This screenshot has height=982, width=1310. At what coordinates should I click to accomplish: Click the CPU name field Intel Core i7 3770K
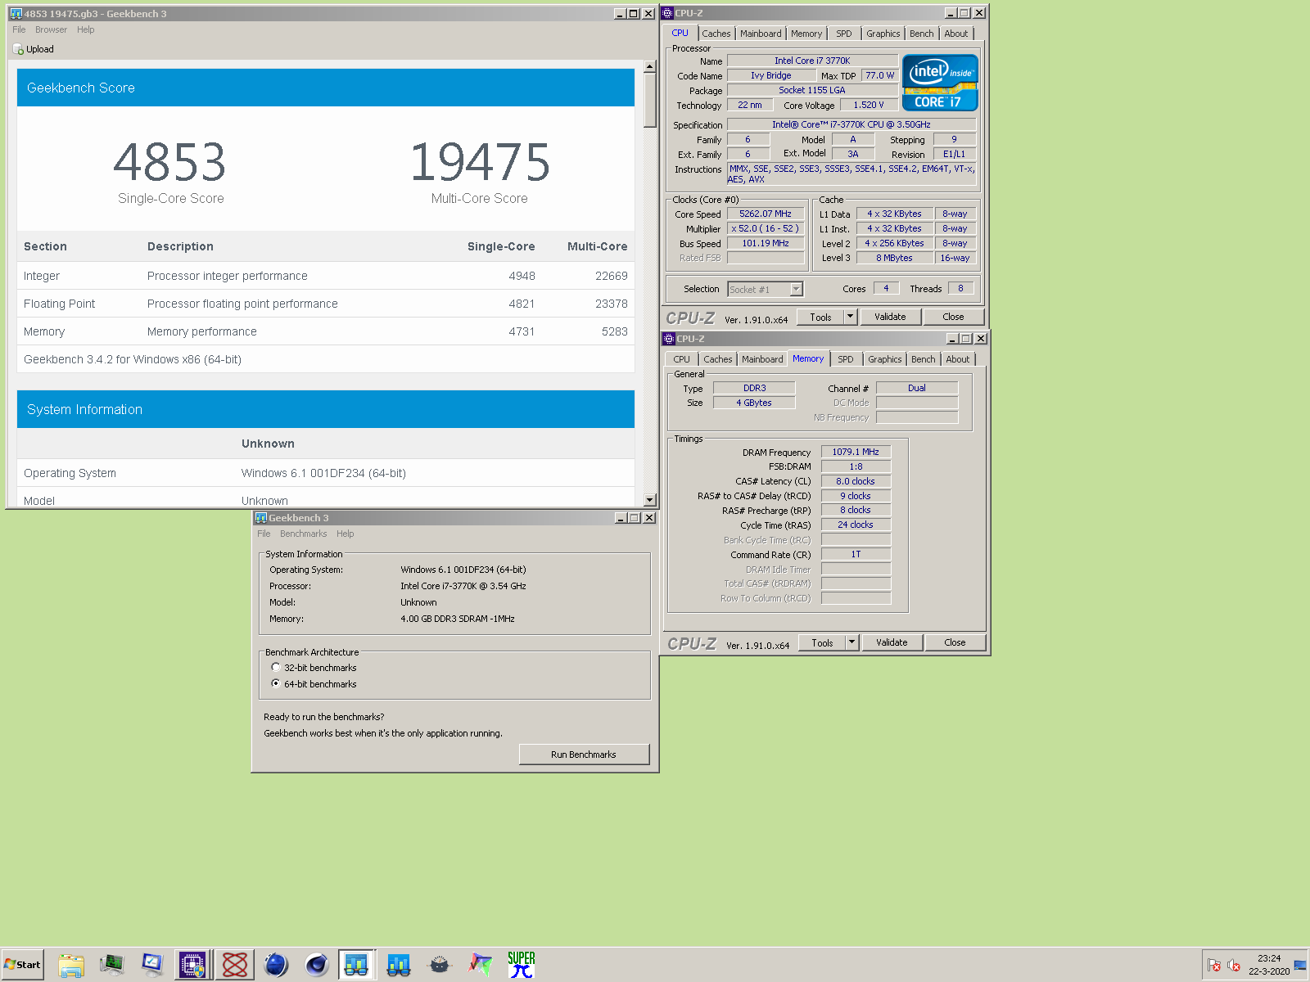pyautogui.click(x=812, y=61)
